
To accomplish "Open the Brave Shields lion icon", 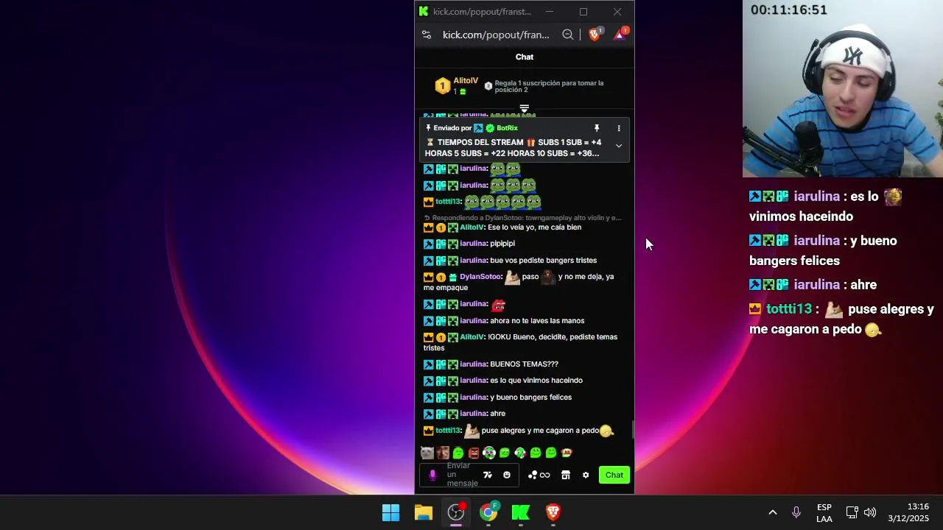I will coord(595,34).
